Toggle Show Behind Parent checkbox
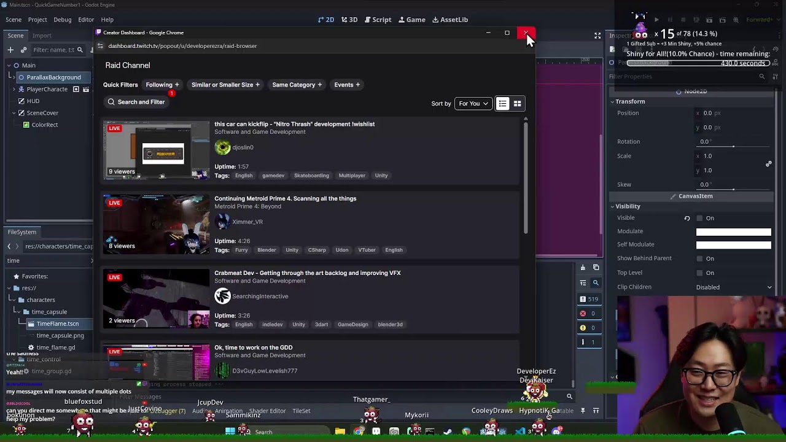786x442 pixels. coord(699,258)
